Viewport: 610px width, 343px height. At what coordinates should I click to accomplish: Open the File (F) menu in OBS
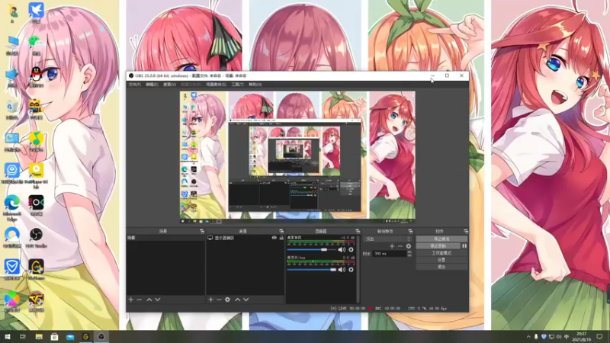click(x=134, y=85)
